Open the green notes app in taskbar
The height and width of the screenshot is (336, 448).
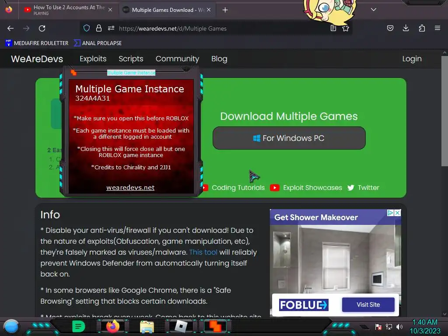click(x=78, y=326)
